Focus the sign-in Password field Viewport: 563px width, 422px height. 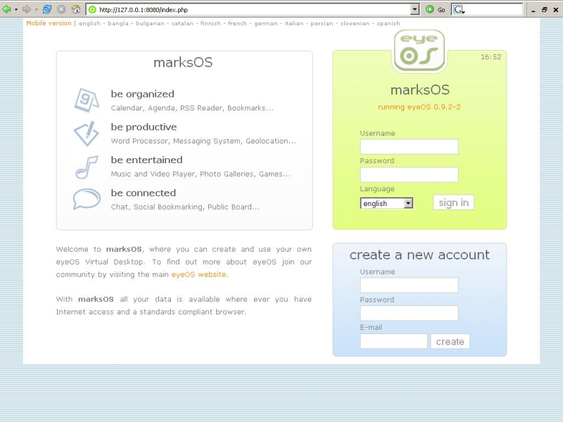coord(409,174)
